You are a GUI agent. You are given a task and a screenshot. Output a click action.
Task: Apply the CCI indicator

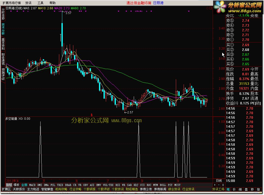(x=142, y=185)
